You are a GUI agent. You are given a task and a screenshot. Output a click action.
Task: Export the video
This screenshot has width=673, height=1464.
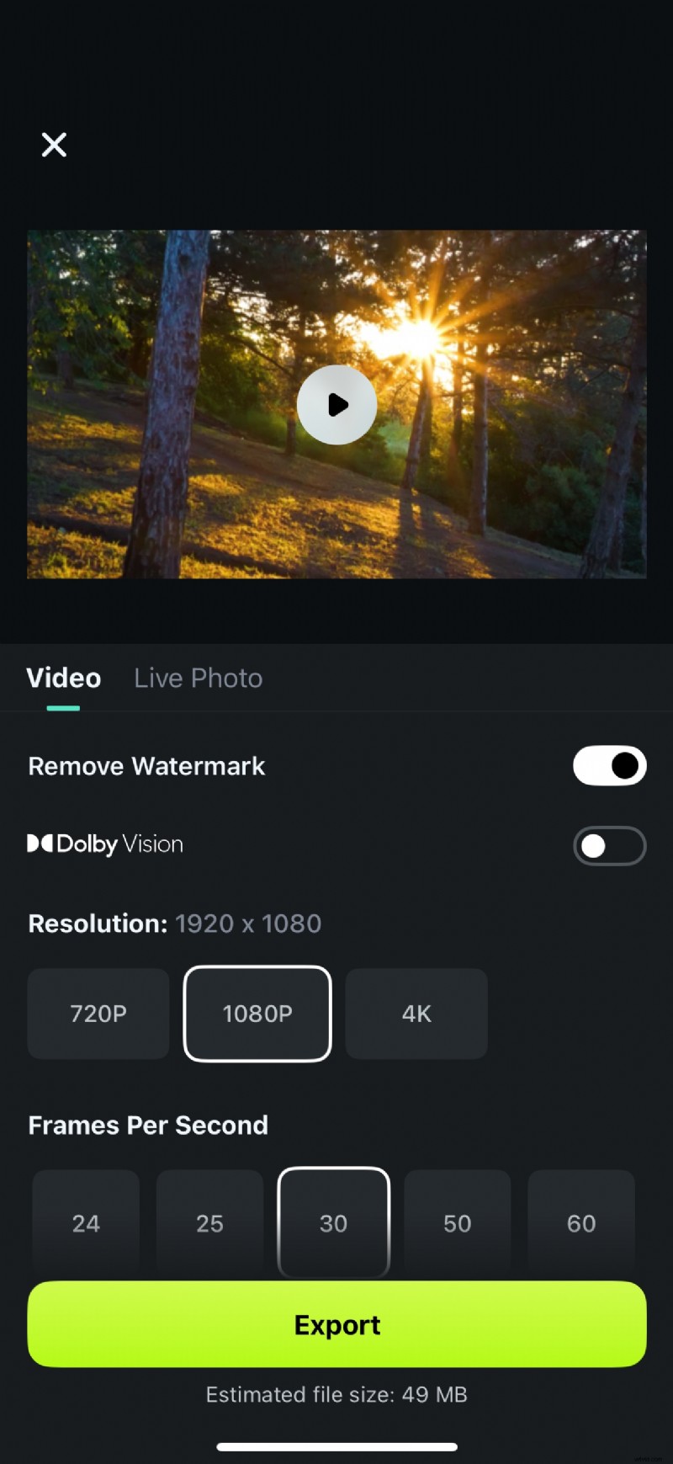point(336,1324)
